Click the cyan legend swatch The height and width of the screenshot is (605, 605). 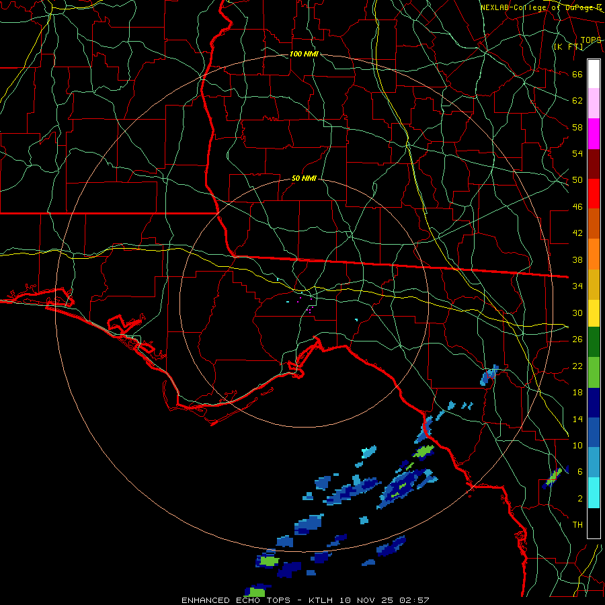594,493
